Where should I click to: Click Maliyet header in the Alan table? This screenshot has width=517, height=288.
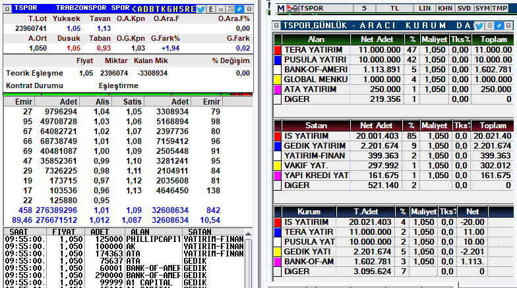pos(434,39)
